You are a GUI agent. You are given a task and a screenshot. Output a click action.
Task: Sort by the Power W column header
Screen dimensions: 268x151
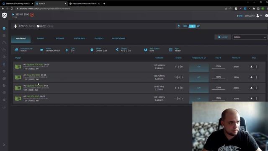click(x=236, y=58)
